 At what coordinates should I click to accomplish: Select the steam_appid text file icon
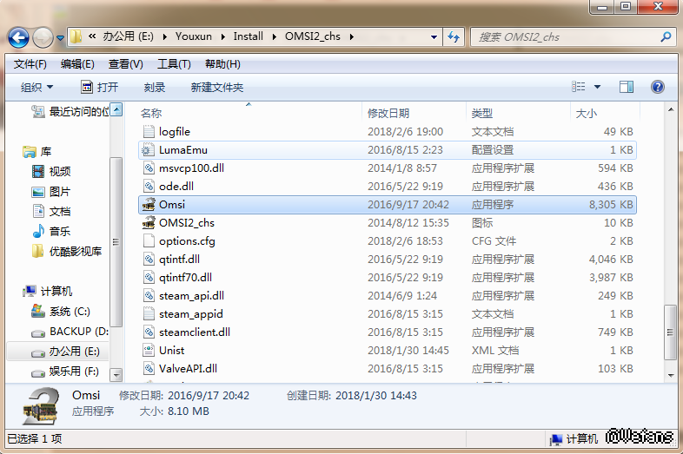click(x=149, y=314)
